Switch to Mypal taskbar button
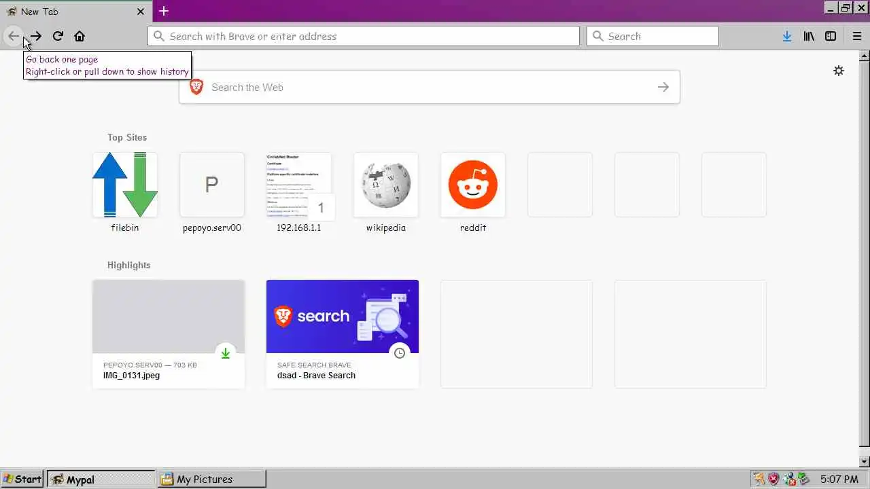The image size is (870, 489). (101, 479)
